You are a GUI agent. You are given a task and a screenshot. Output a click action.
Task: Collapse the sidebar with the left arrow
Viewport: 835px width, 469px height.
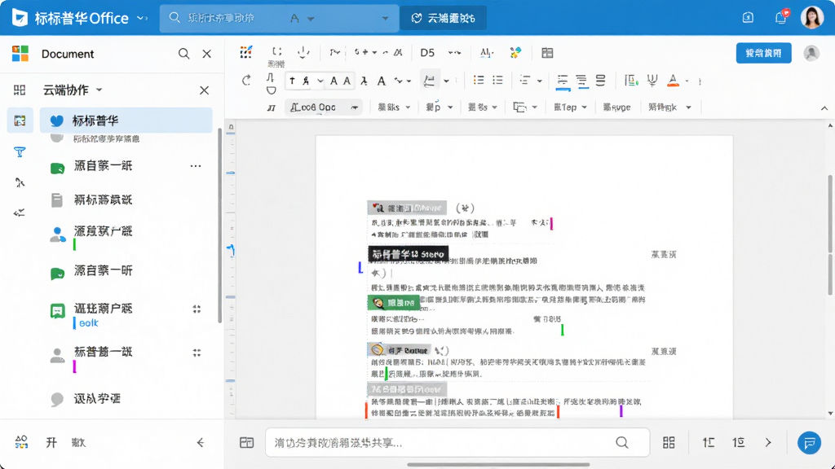pos(201,442)
